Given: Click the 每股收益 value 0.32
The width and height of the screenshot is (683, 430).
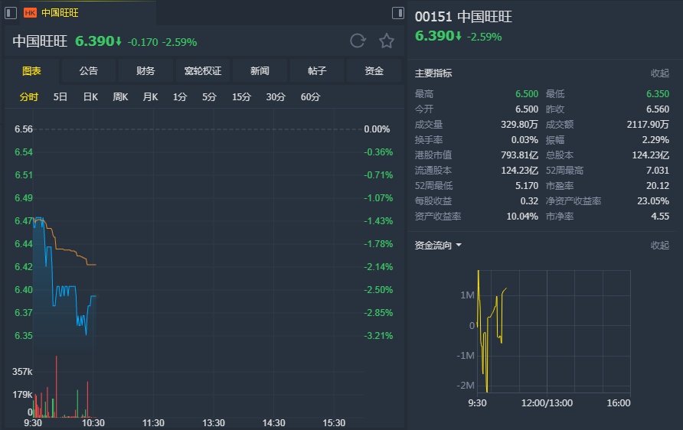Looking at the screenshot, I should pos(529,200).
